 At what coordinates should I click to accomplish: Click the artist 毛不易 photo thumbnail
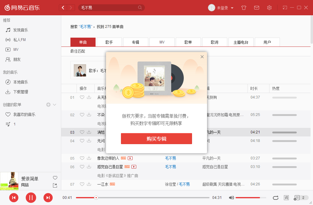click(80, 70)
